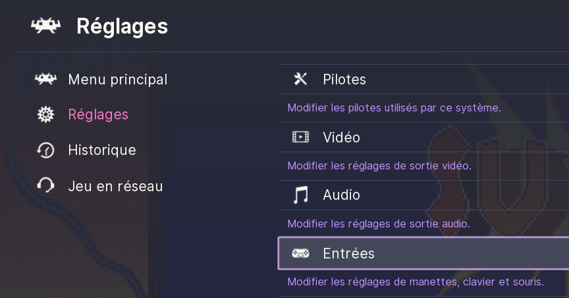Viewport: 569px width, 298px height.
Task: Click the RetroArch invader logo in header
Action: click(x=46, y=26)
